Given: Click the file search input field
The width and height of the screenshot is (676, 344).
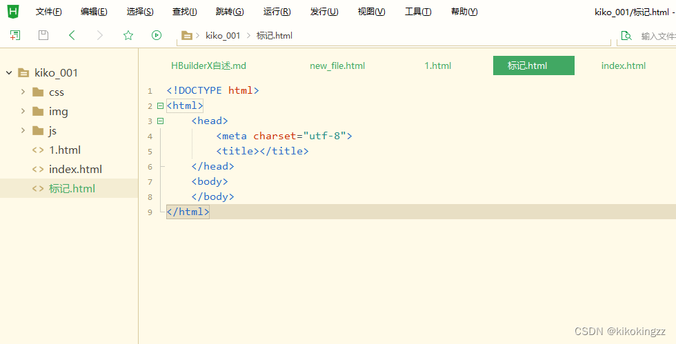Looking at the screenshot, I should point(658,37).
